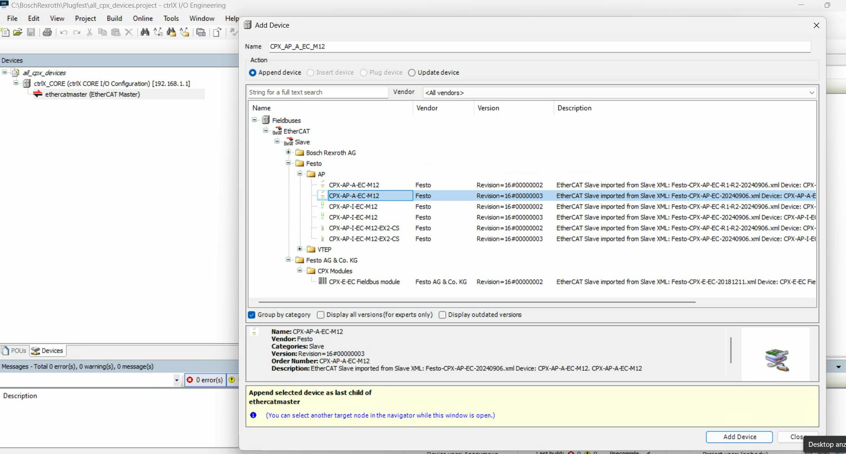Switch to the POUs tab
The image size is (846, 454).
(x=15, y=351)
